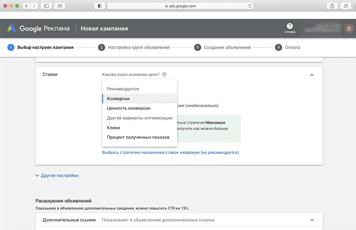
Task: Open the direct bid strategy selection link
Action: (x=170, y=152)
